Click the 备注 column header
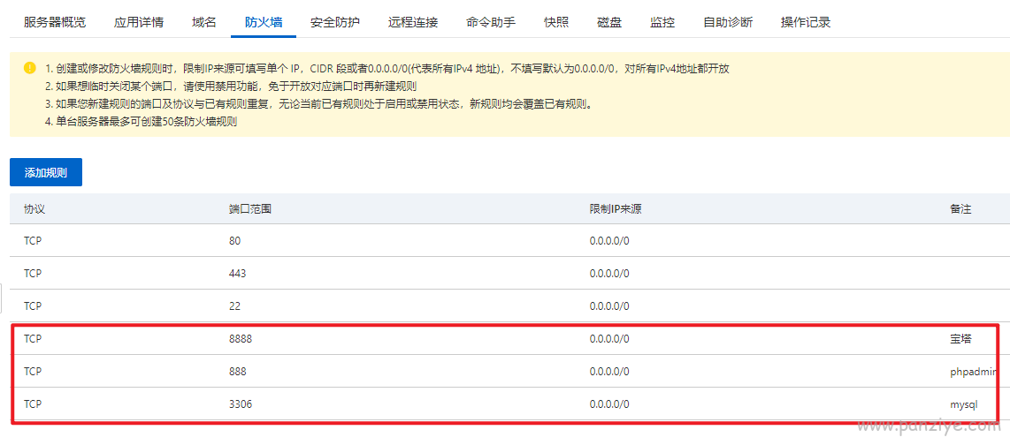 pos(960,209)
